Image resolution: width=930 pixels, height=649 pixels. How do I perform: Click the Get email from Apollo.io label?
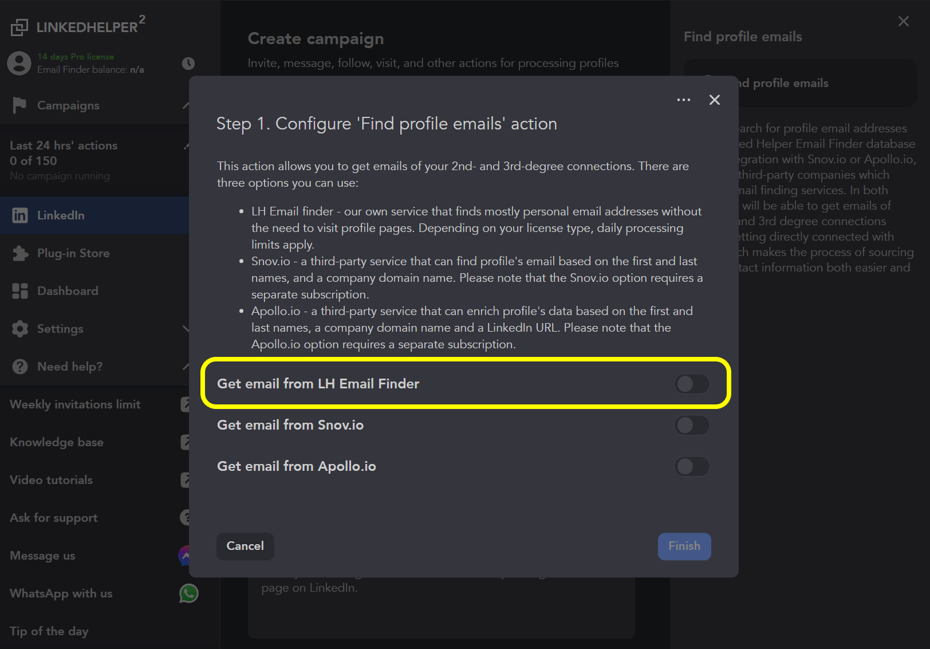(297, 466)
